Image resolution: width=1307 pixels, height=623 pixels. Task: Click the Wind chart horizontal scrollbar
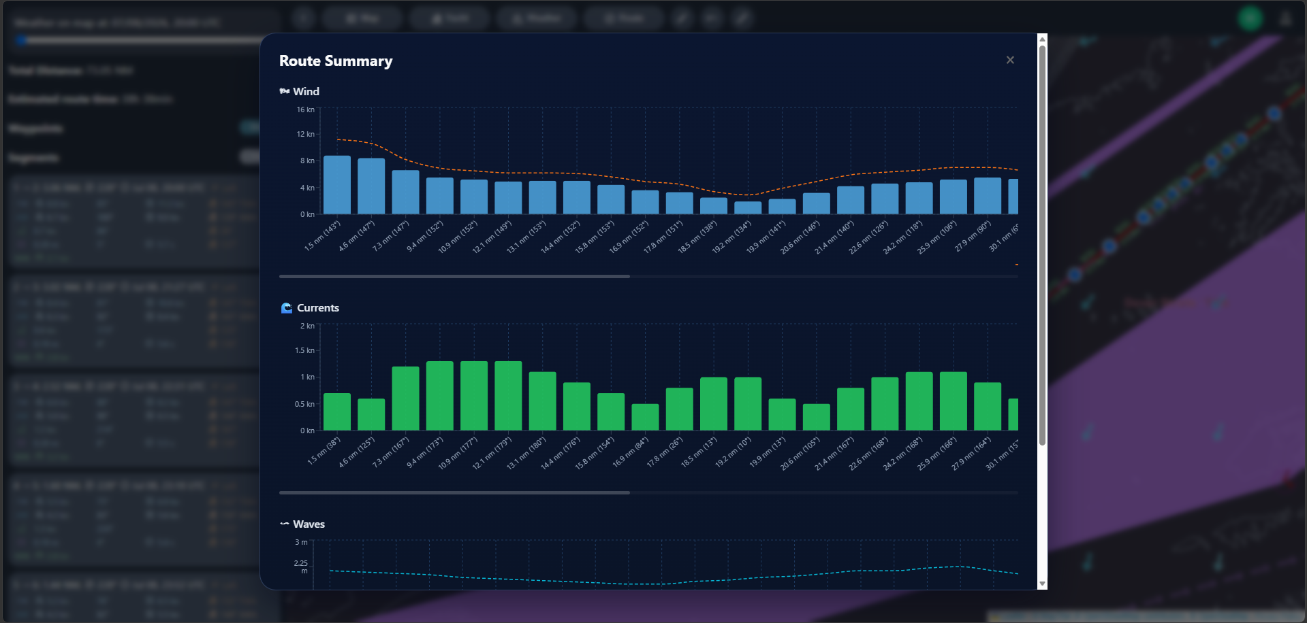[x=454, y=277]
